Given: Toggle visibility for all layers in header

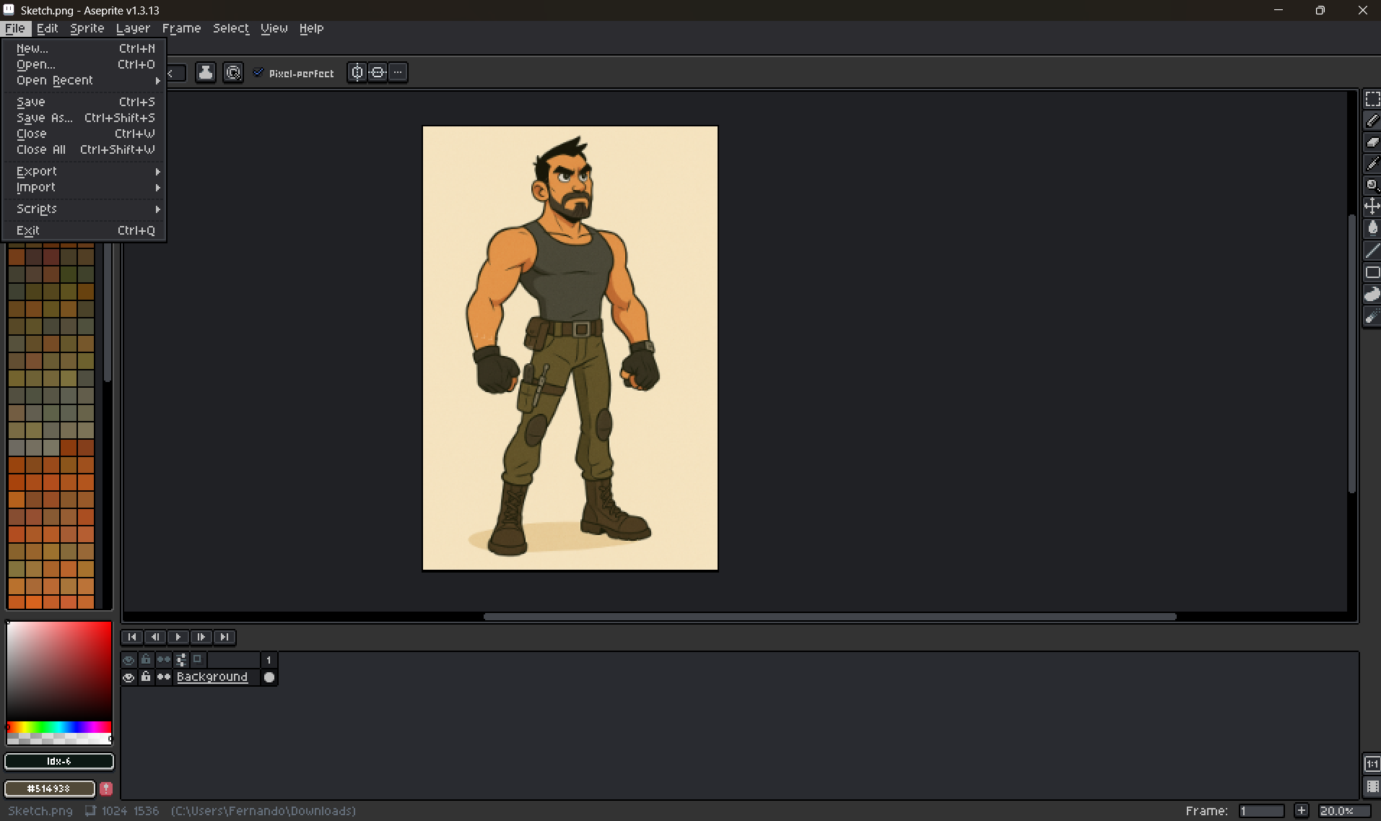Looking at the screenshot, I should click(x=128, y=659).
